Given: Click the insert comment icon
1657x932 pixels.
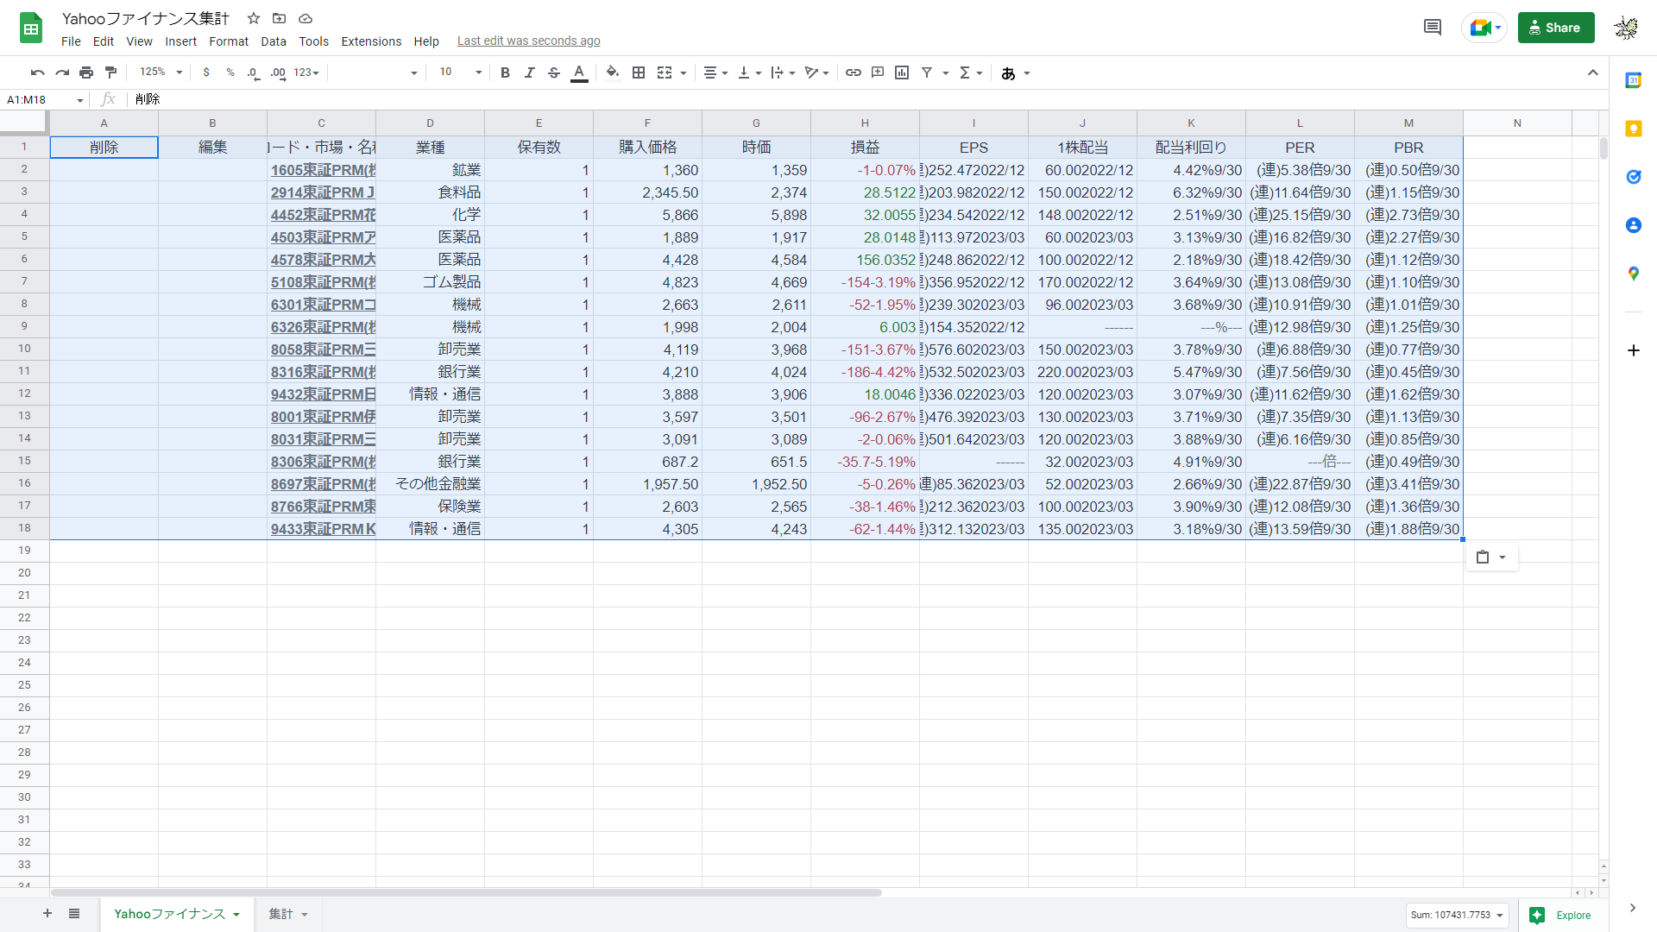Looking at the screenshot, I should pos(878,72).
